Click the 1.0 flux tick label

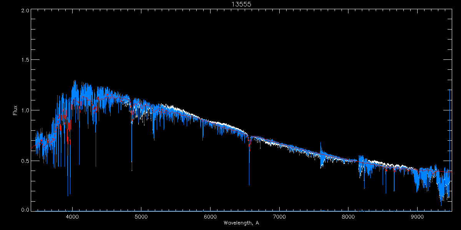click(25, 110)
